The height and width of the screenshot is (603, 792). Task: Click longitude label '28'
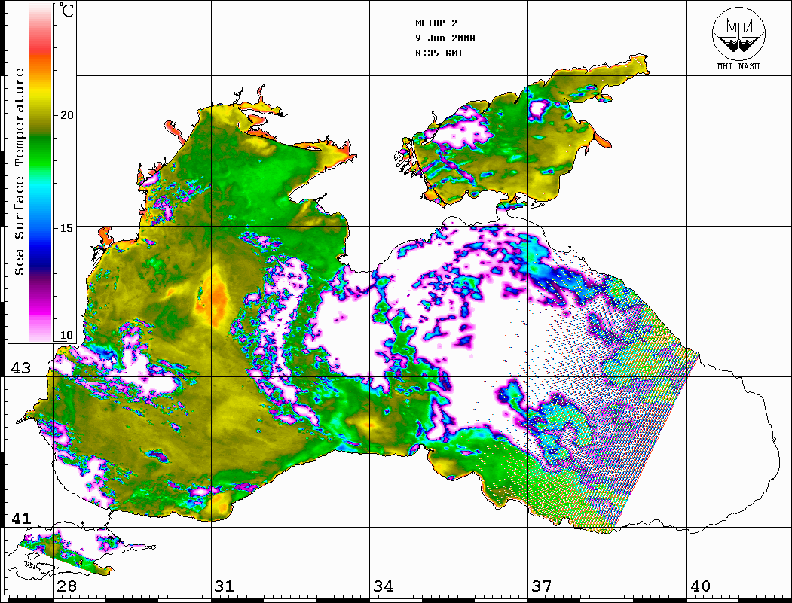tap(66, 586)
